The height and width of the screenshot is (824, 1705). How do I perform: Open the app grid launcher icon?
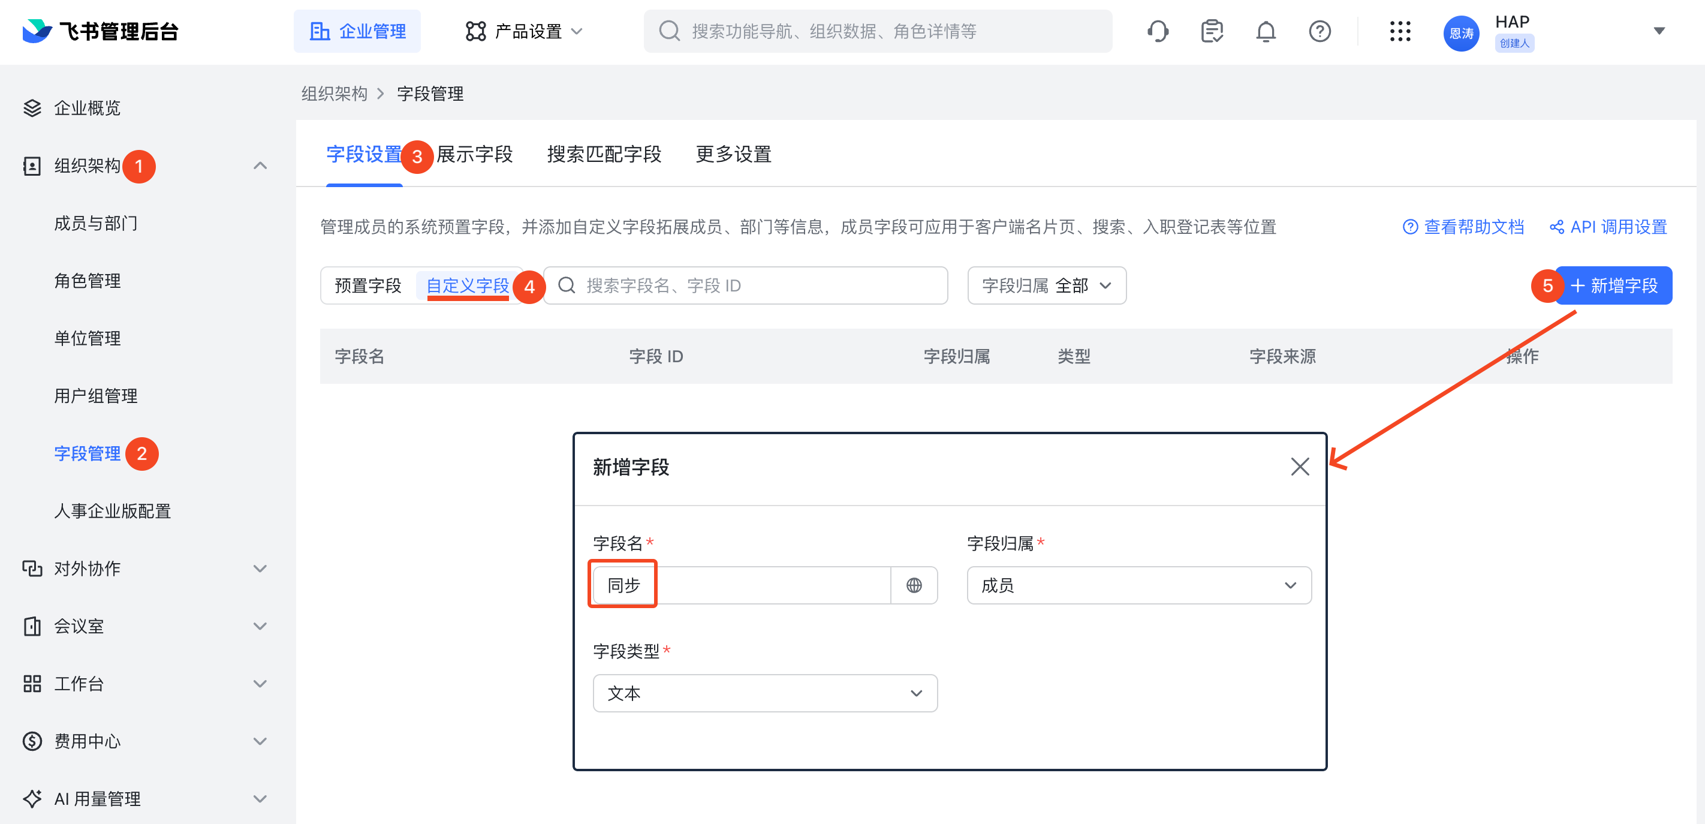tap(1400, 31)
